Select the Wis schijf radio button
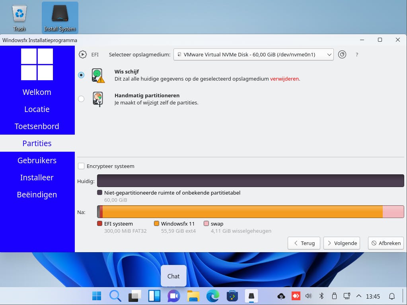The height and width of the screenshot is (305, 407). 81,75
